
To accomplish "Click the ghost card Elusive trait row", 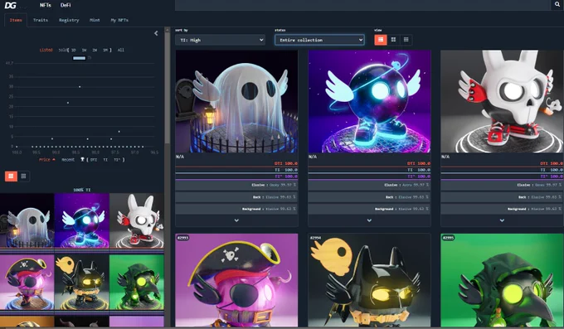I will [x=236, y=185].
